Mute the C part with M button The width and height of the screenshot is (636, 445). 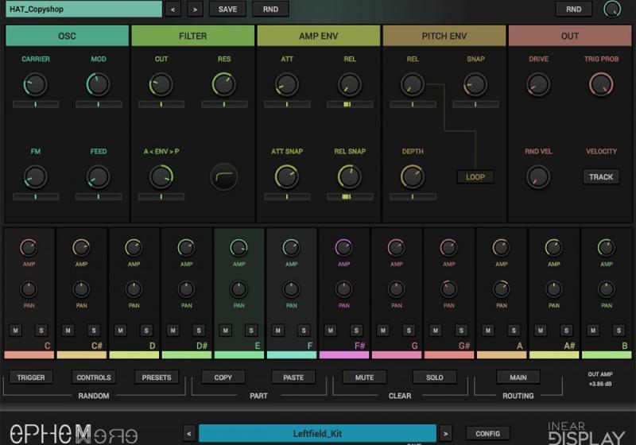pyautogui.click(x=15, y=331)
